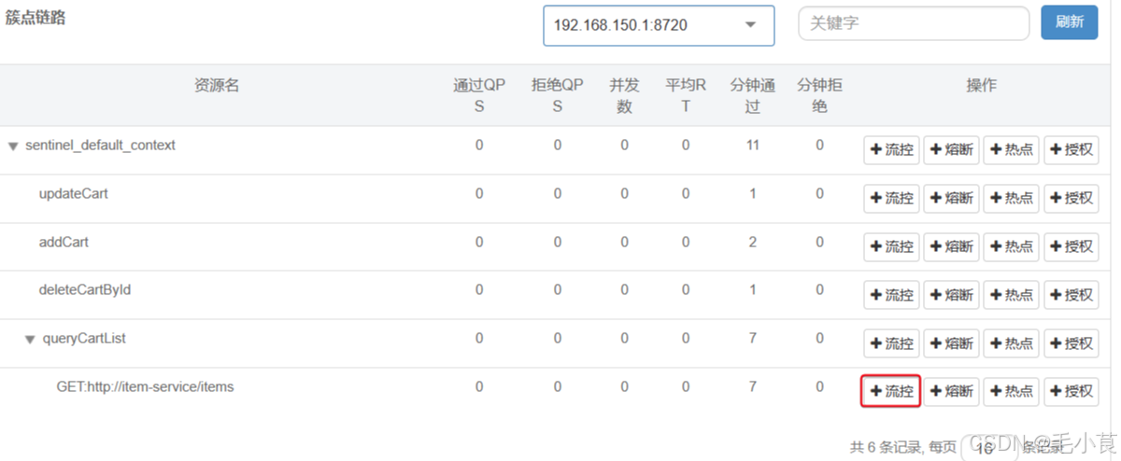The width and height of the screenshot is (1121, 461).
Task: Add 授权 rule for deleteCartById
Action: pos(1071,295)
